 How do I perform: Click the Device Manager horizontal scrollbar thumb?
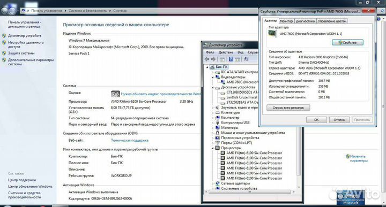(249, 192)
